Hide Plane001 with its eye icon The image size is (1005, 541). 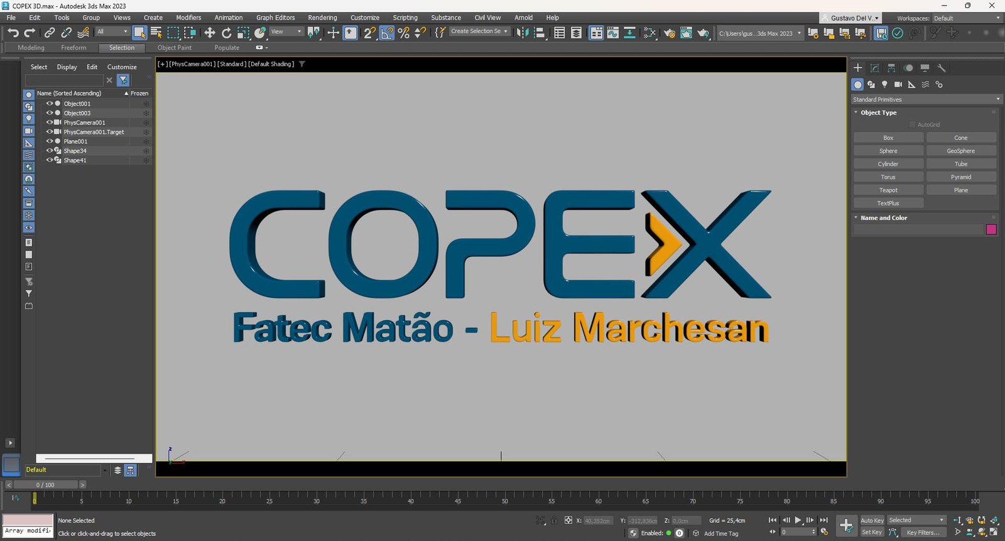(x=50, y=141)
